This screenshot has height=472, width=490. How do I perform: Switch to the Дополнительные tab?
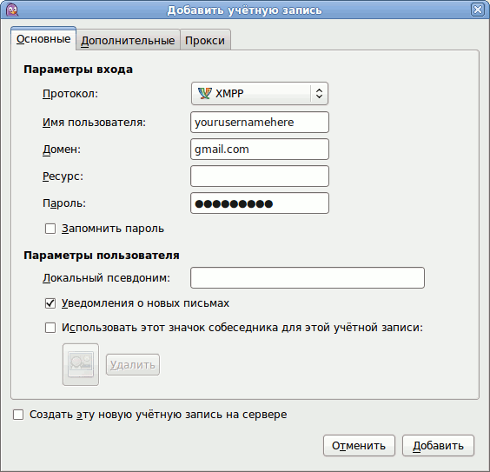pyautogui.click(x=128, y=40)
